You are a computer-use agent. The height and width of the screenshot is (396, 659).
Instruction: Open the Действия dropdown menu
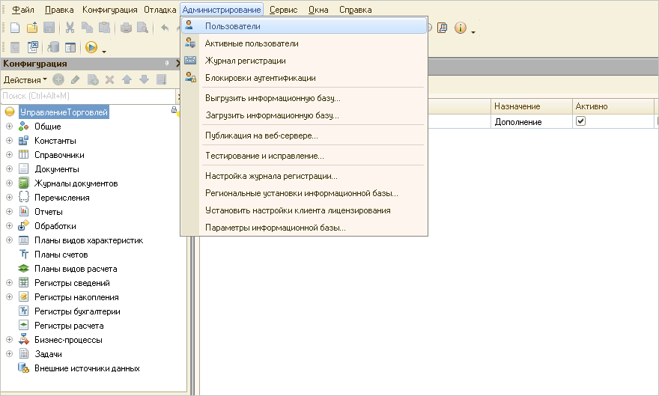[x=25, y=79]
